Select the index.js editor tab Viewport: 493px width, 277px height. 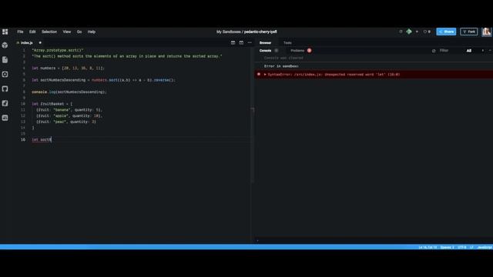pos(27,43)
